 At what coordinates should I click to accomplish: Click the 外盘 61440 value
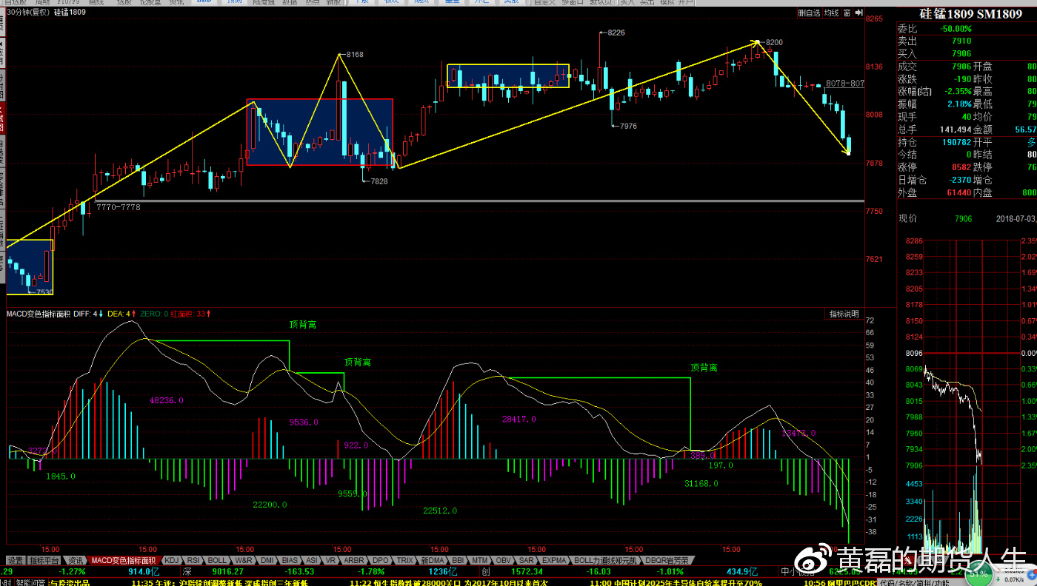point(959,193)
